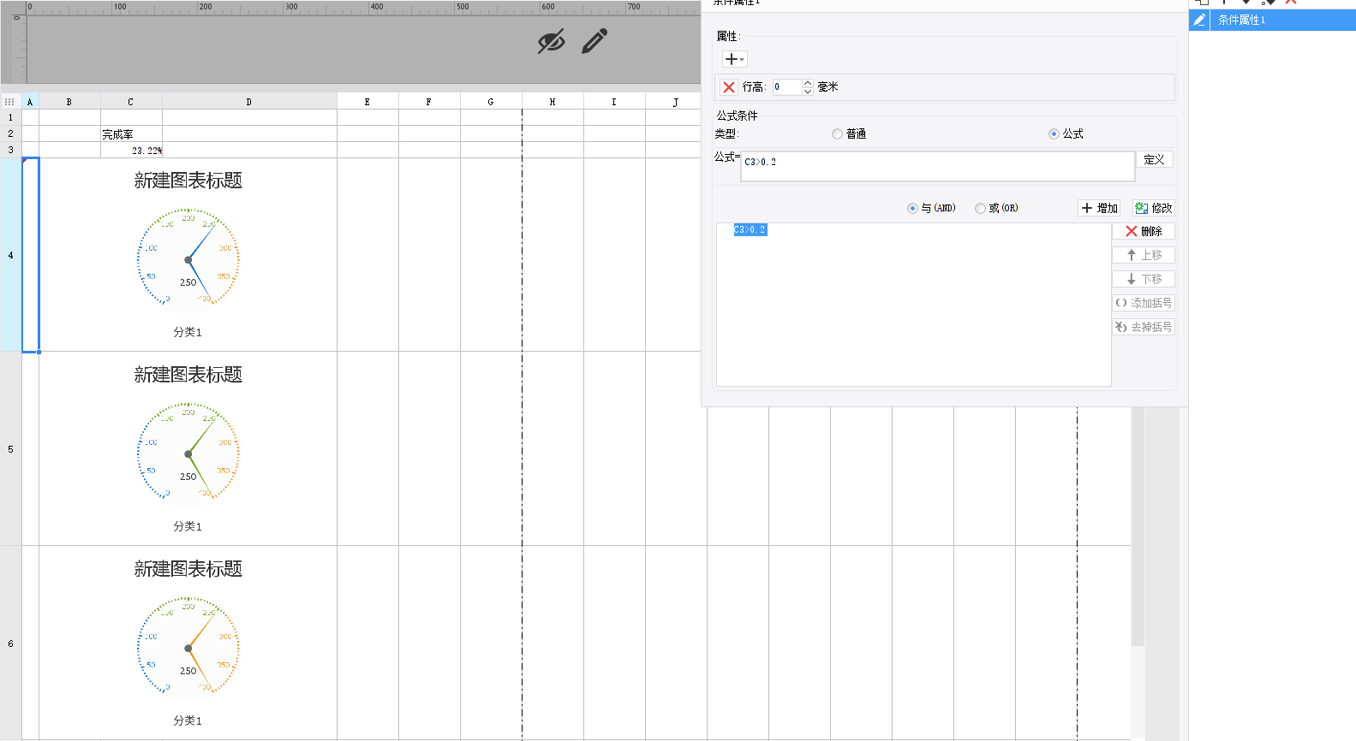
Task: Click the 添加括号 add brackets button
Action: 1144,303
